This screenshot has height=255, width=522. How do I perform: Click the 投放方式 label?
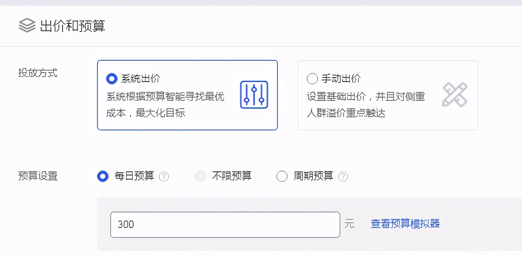click(x=39, y=73)
